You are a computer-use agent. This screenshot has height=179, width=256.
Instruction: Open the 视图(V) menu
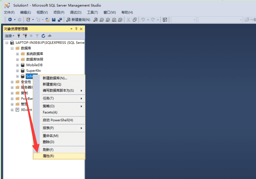click(x=42, y=12)
